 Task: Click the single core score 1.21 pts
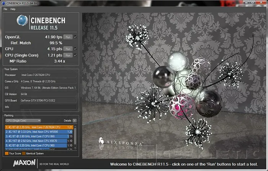tap(55, 55)
